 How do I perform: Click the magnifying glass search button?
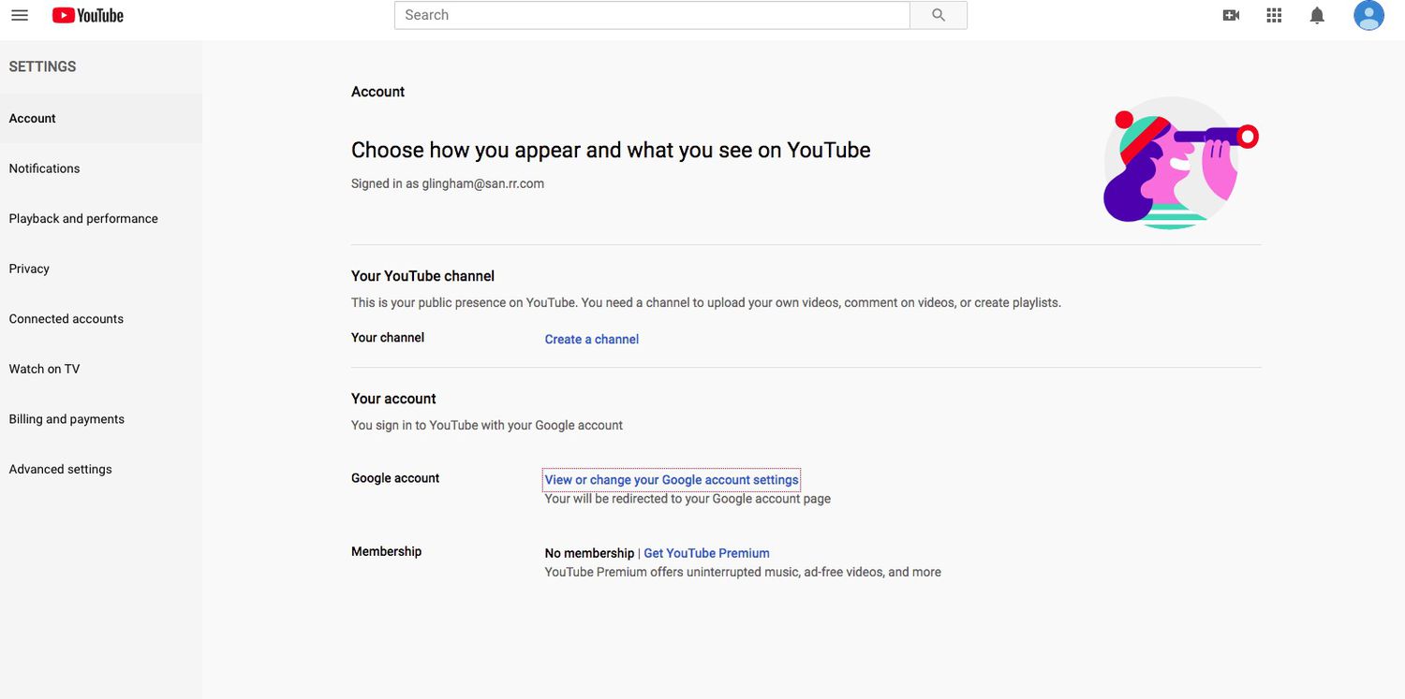coord(938,16)
